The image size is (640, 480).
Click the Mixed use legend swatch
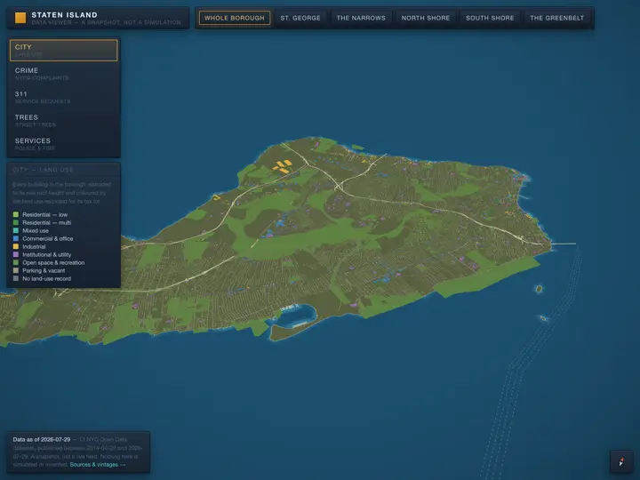click(x=16, y=230)
